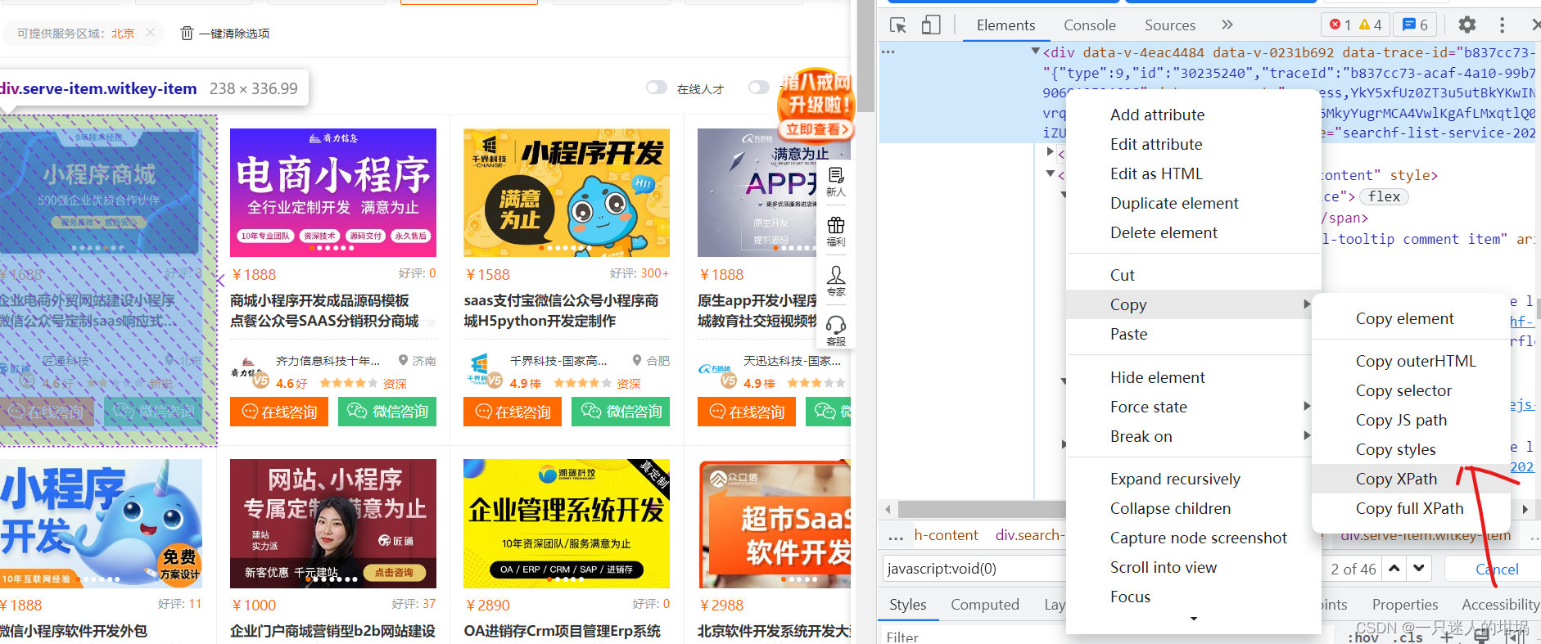
Task: Open the 电商小程序 card thumbnail
Action: tap(333, 192)
